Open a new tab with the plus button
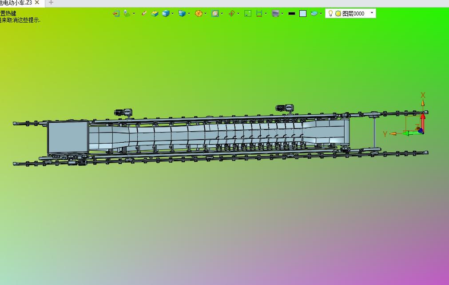This screenshot has height=285, width=449. point(51,3)
